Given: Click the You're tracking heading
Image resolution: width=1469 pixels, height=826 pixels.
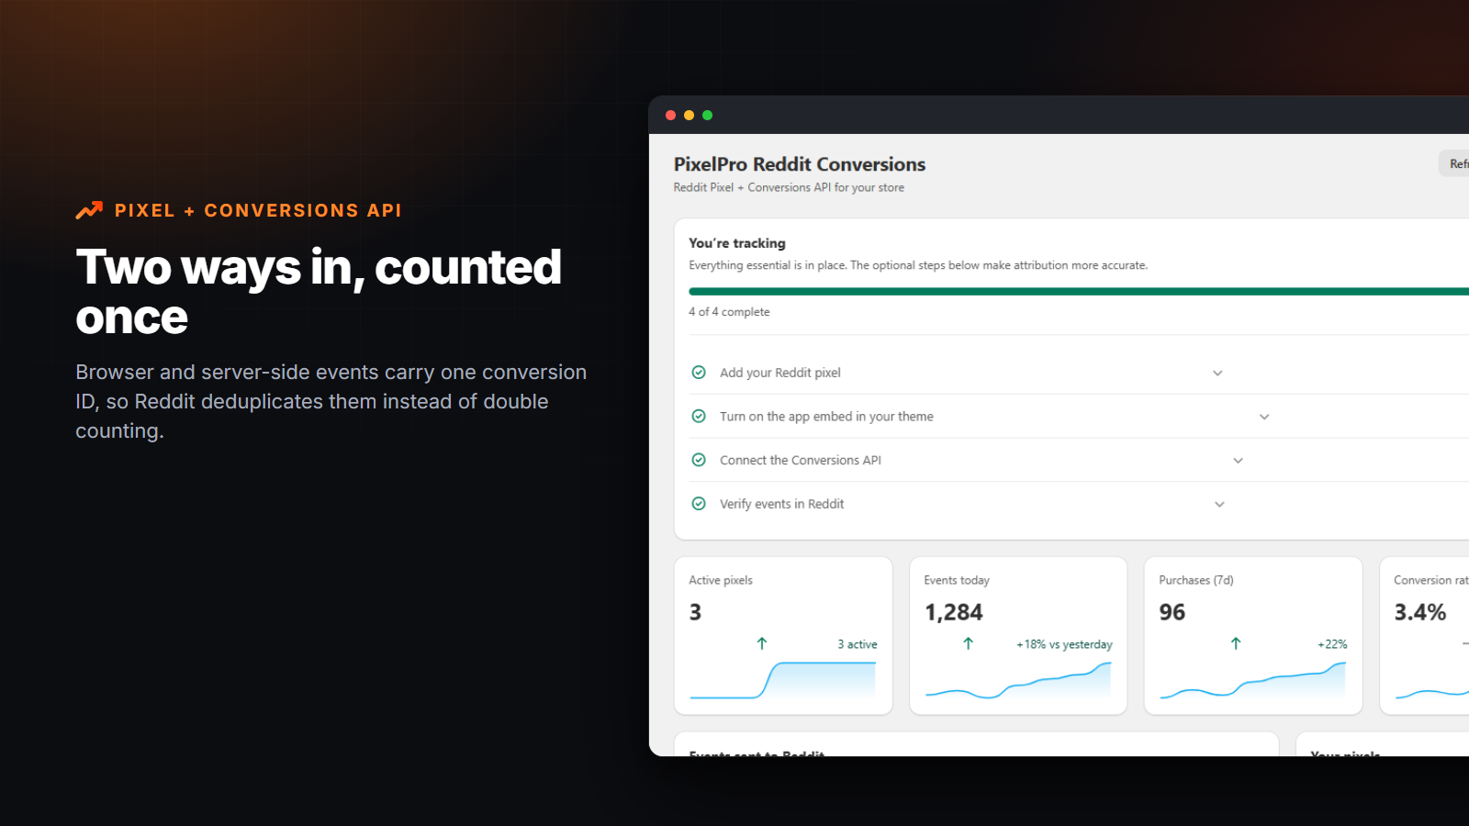Looking at the screenshot, I should pyautogui.click(x=737, y=243).
